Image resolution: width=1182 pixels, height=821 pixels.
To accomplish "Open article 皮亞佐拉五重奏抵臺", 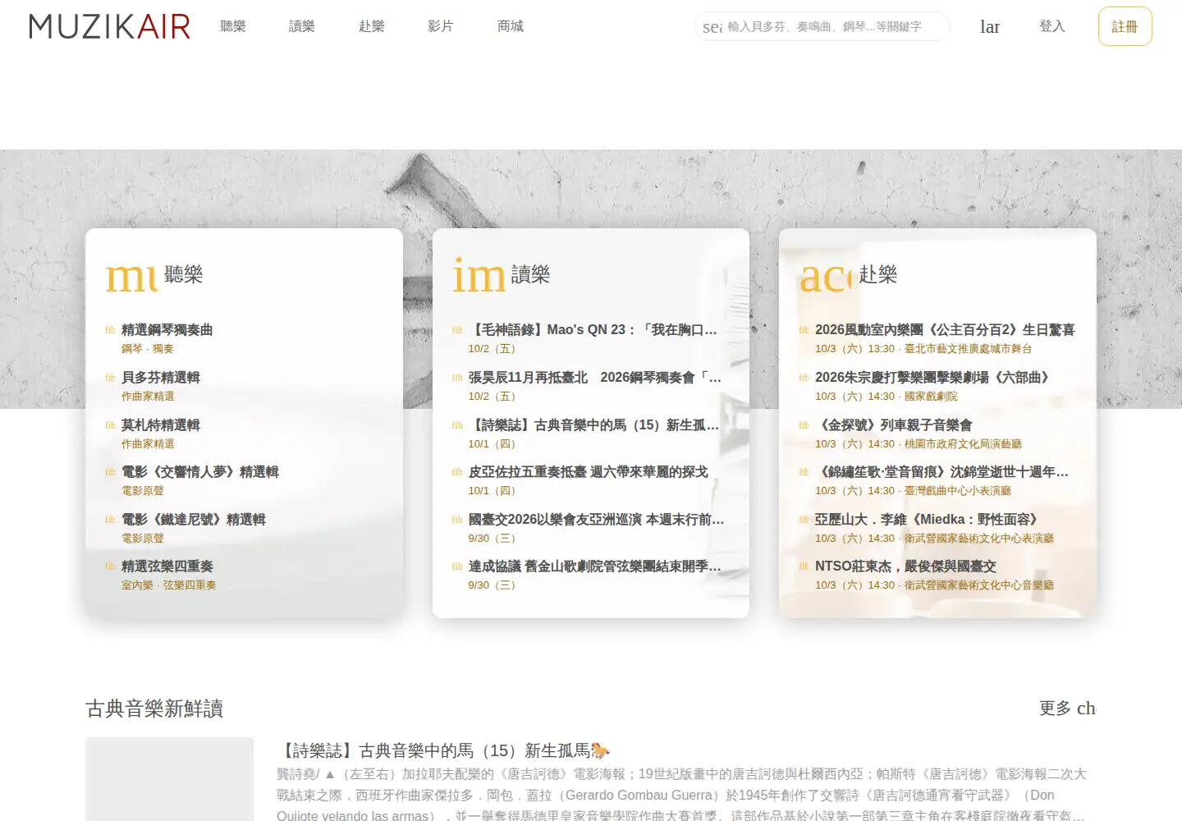I will click(589, 472).
